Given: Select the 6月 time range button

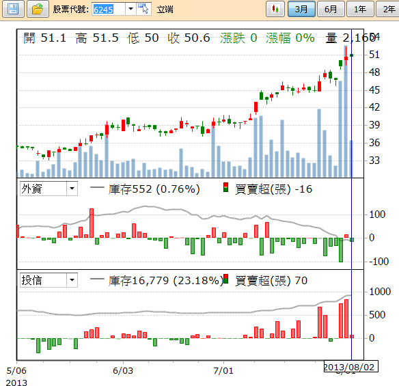Looking at the screenshot, I should click(331, 9).
